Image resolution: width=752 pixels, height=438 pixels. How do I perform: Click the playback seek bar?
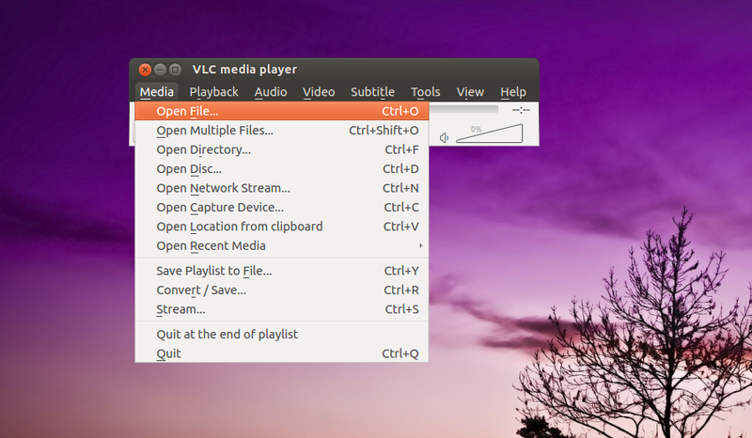(x=463, y=109)
